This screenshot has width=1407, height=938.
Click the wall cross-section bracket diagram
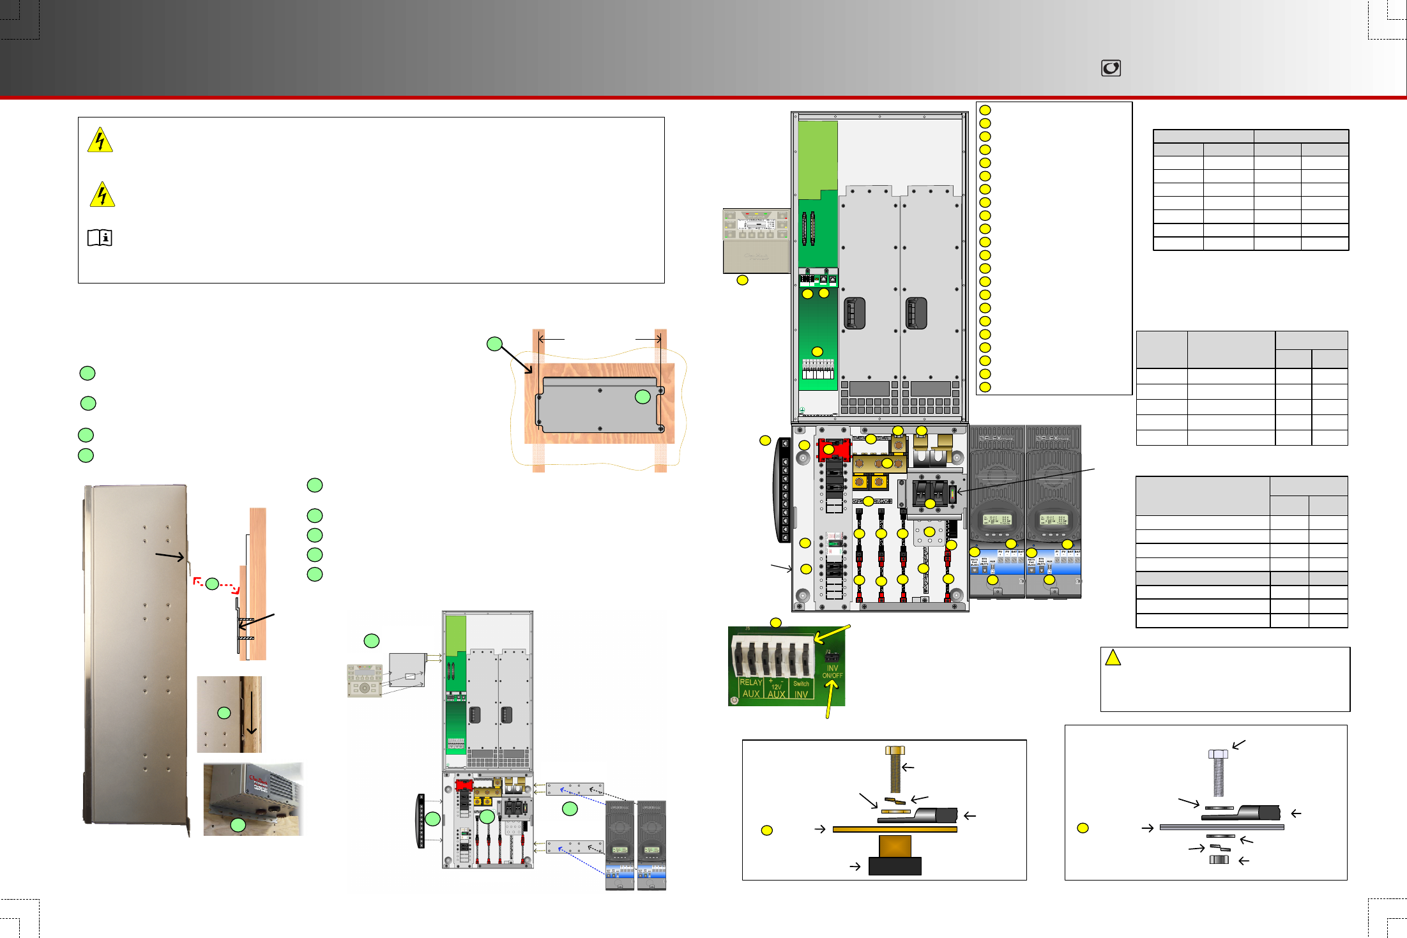tap(252, 584)
